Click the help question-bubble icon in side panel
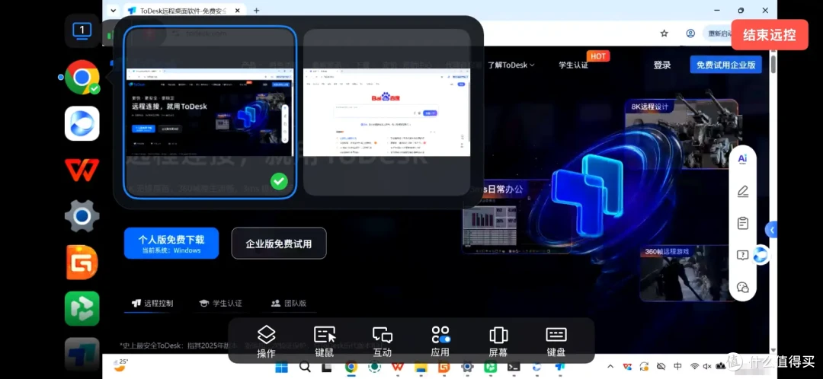 (x=743, y=255)
